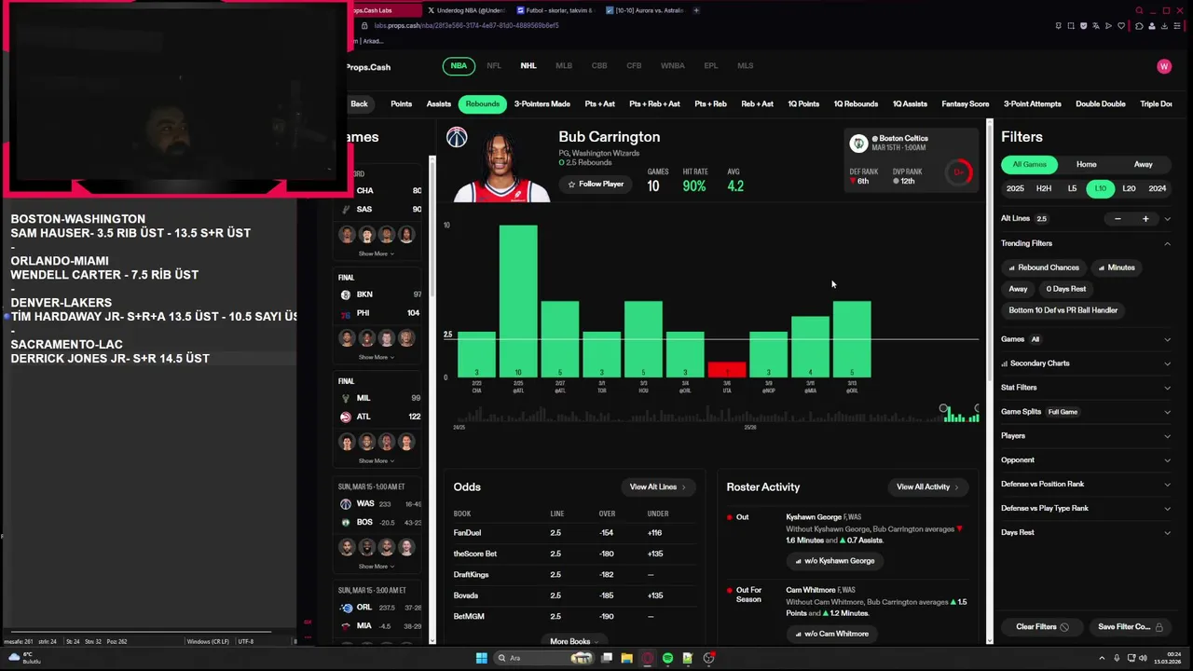The height and width of the screenshot is (671, 1193).
Task: Open the Fantasy Score tab
Action: click(966, 104)
